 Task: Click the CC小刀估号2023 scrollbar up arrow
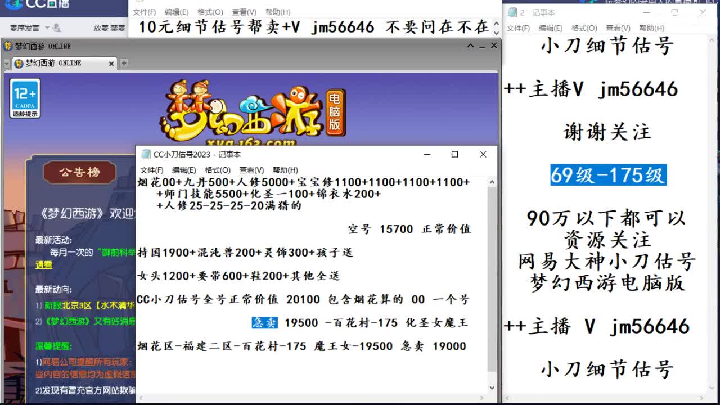point(492,182)
